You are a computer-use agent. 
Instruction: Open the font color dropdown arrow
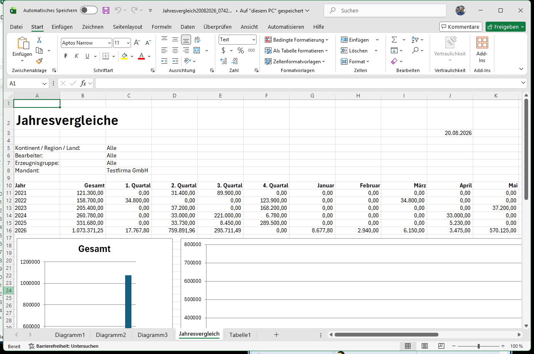tap(149, 56)
